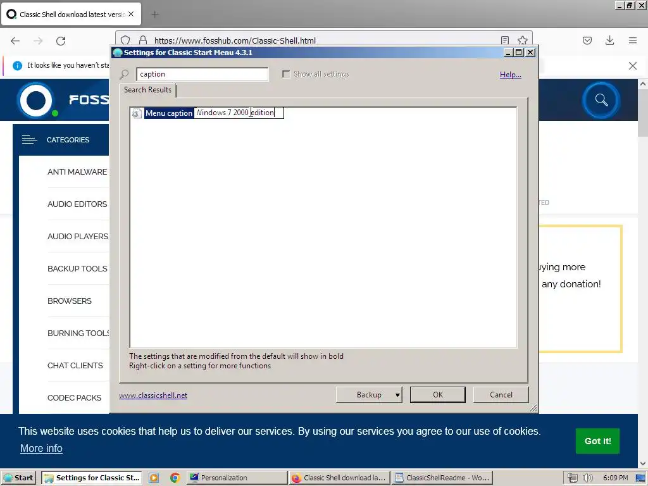Screen dimensions: 648x486
Task: Click the padlock site security icon
Action: (x=143, y=40)
